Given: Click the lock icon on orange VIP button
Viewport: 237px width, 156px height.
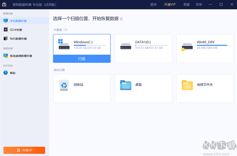Looking at the screenshot, I should click(18, 150).
